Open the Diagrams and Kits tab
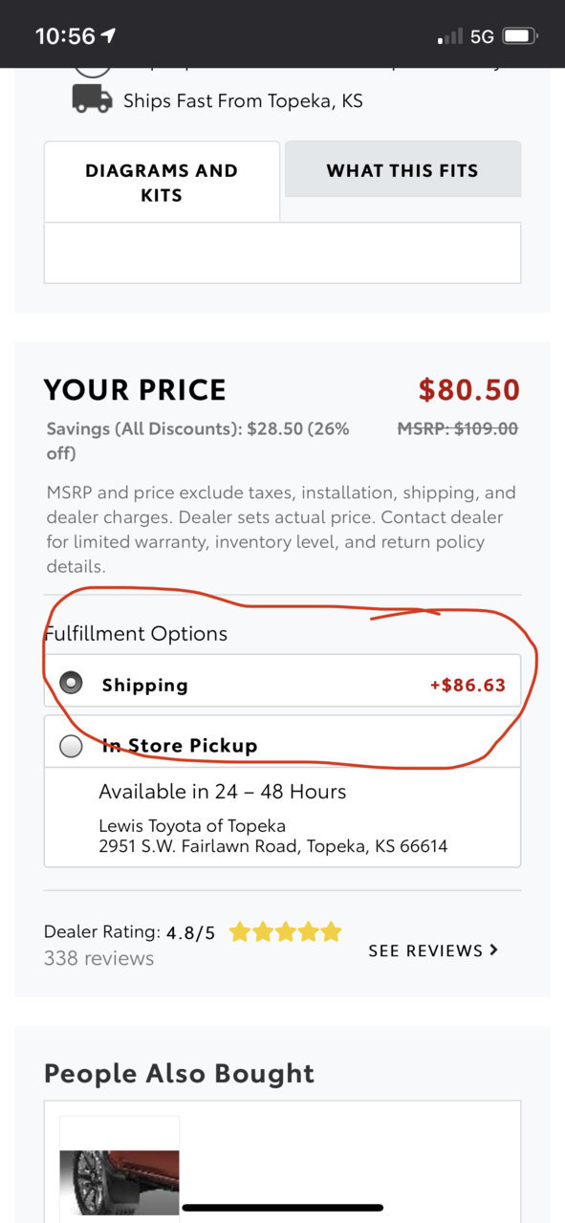The width and height of the screenshot is (565, 1223). click(x=162, y=182)
